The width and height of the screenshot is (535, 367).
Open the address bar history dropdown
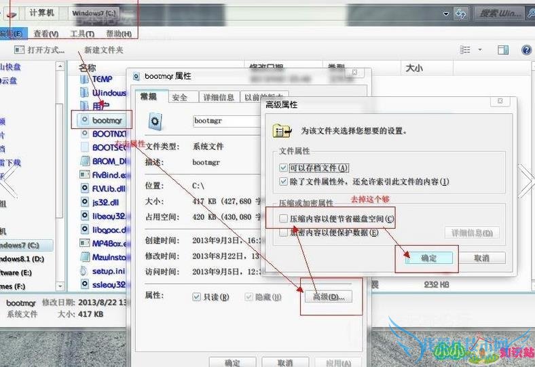click(446, 14)
